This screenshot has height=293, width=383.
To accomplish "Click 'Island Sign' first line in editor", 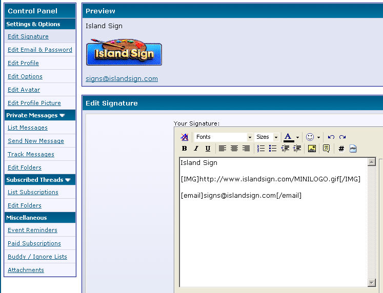I will click(x=199, y=163).
